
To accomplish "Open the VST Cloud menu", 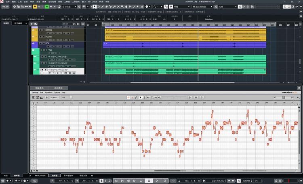I will coord(93,2).
